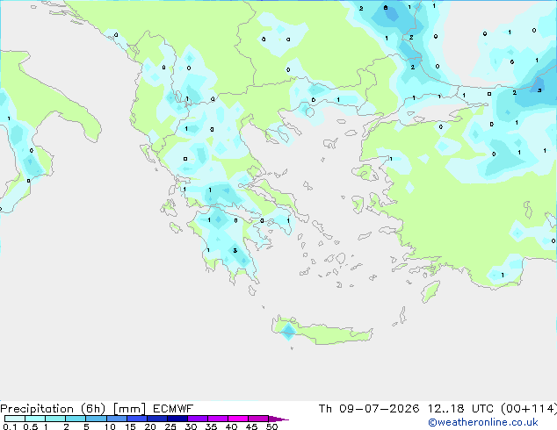This screenshot has height=430, width=557.
Task: Click the 5–10 mm legend swatch
Action: 96,419
